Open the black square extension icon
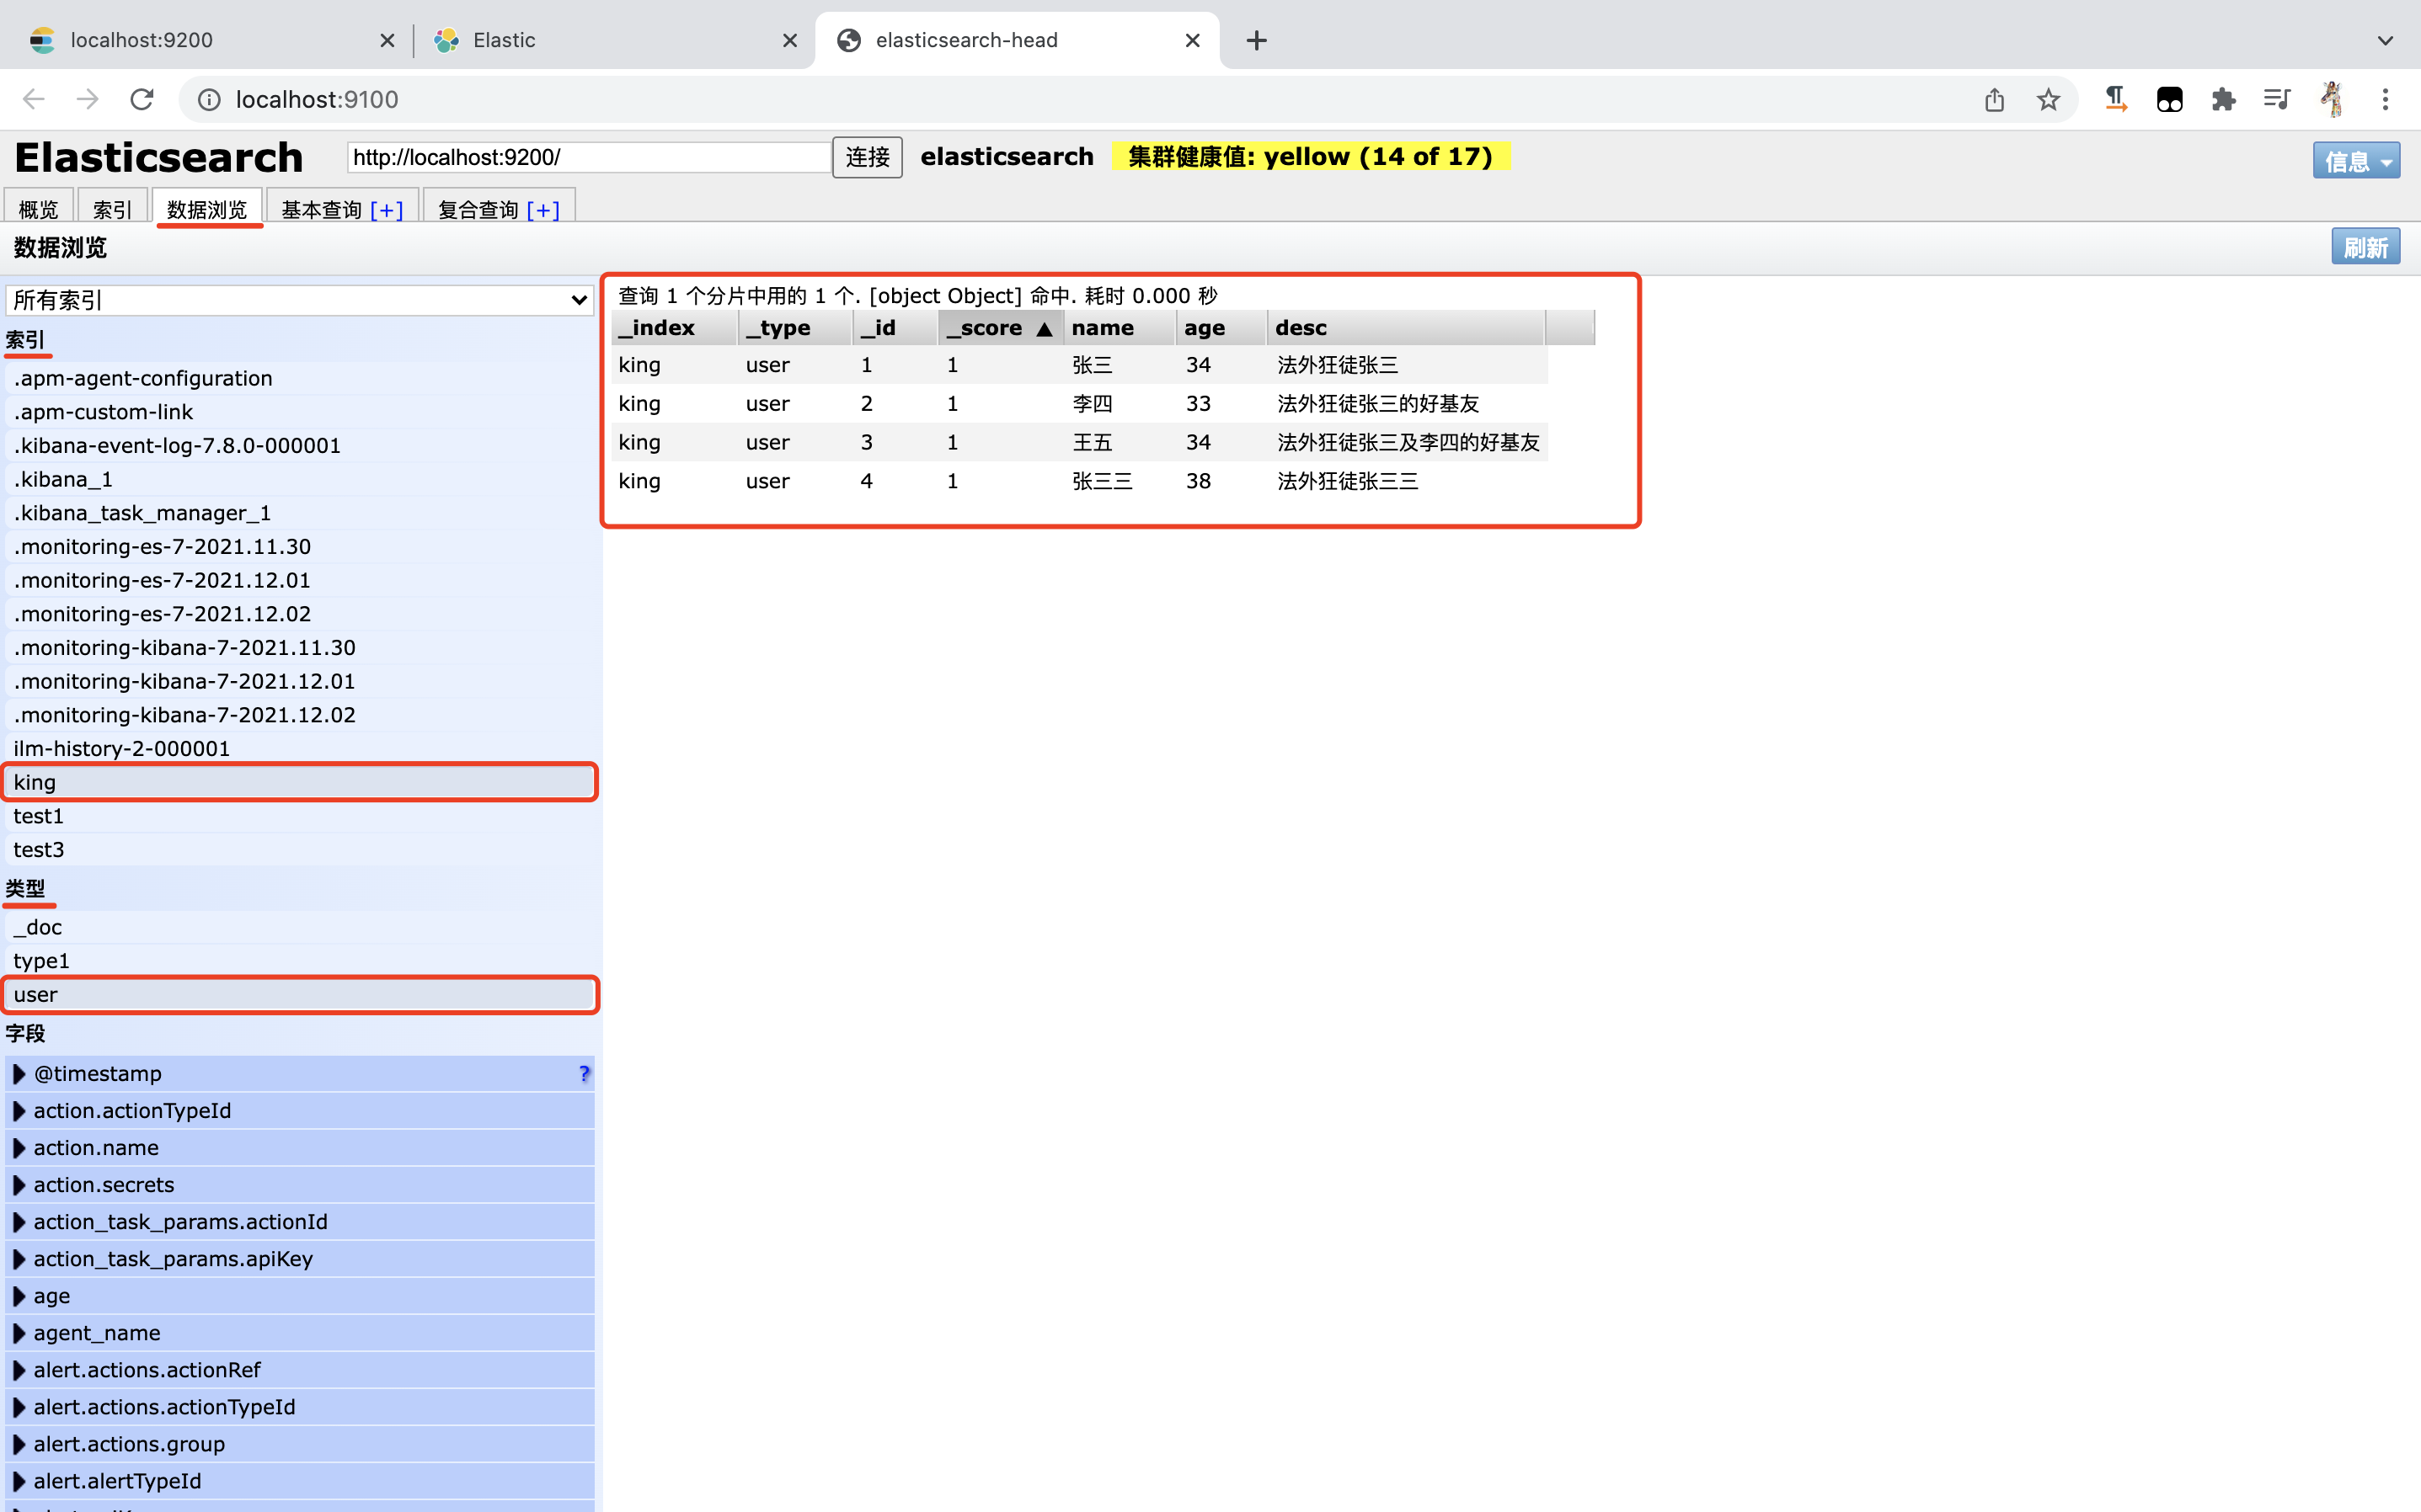Viewport: 2421px width, 1512px height. click(2169, 99)
